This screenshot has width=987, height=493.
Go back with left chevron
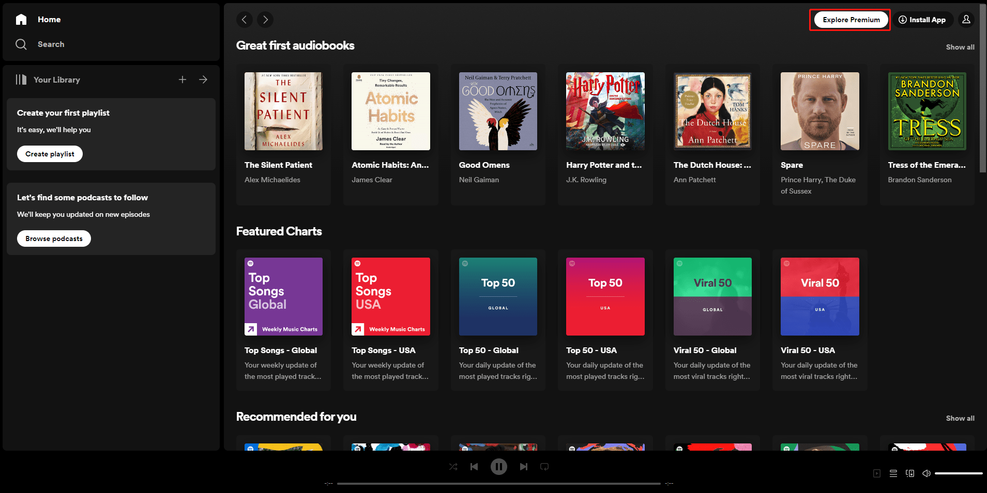(x=245, y=20)
